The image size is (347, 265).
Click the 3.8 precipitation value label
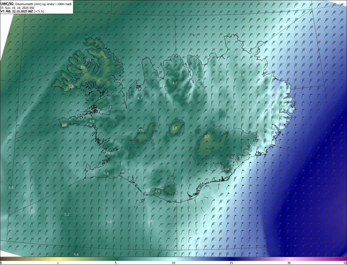click(71, 86)
